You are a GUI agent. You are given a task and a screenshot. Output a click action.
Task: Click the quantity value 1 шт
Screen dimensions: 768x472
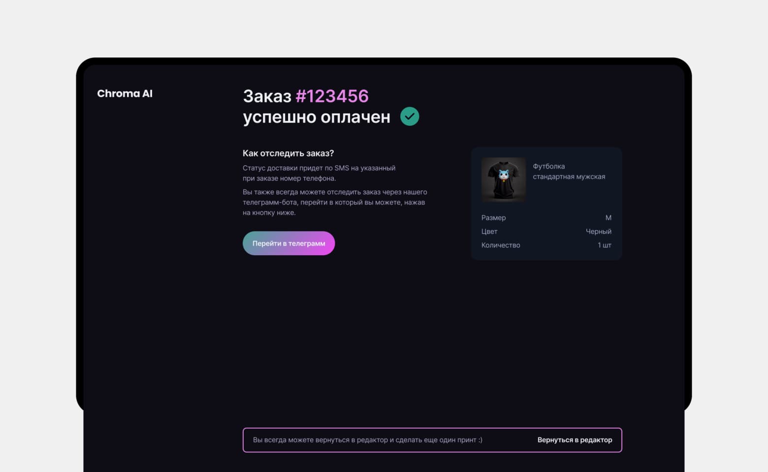[x=604, y=245]
